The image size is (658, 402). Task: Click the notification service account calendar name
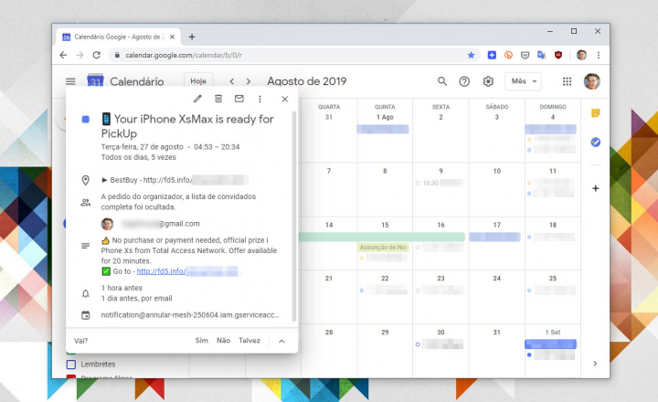coord(190,314)
